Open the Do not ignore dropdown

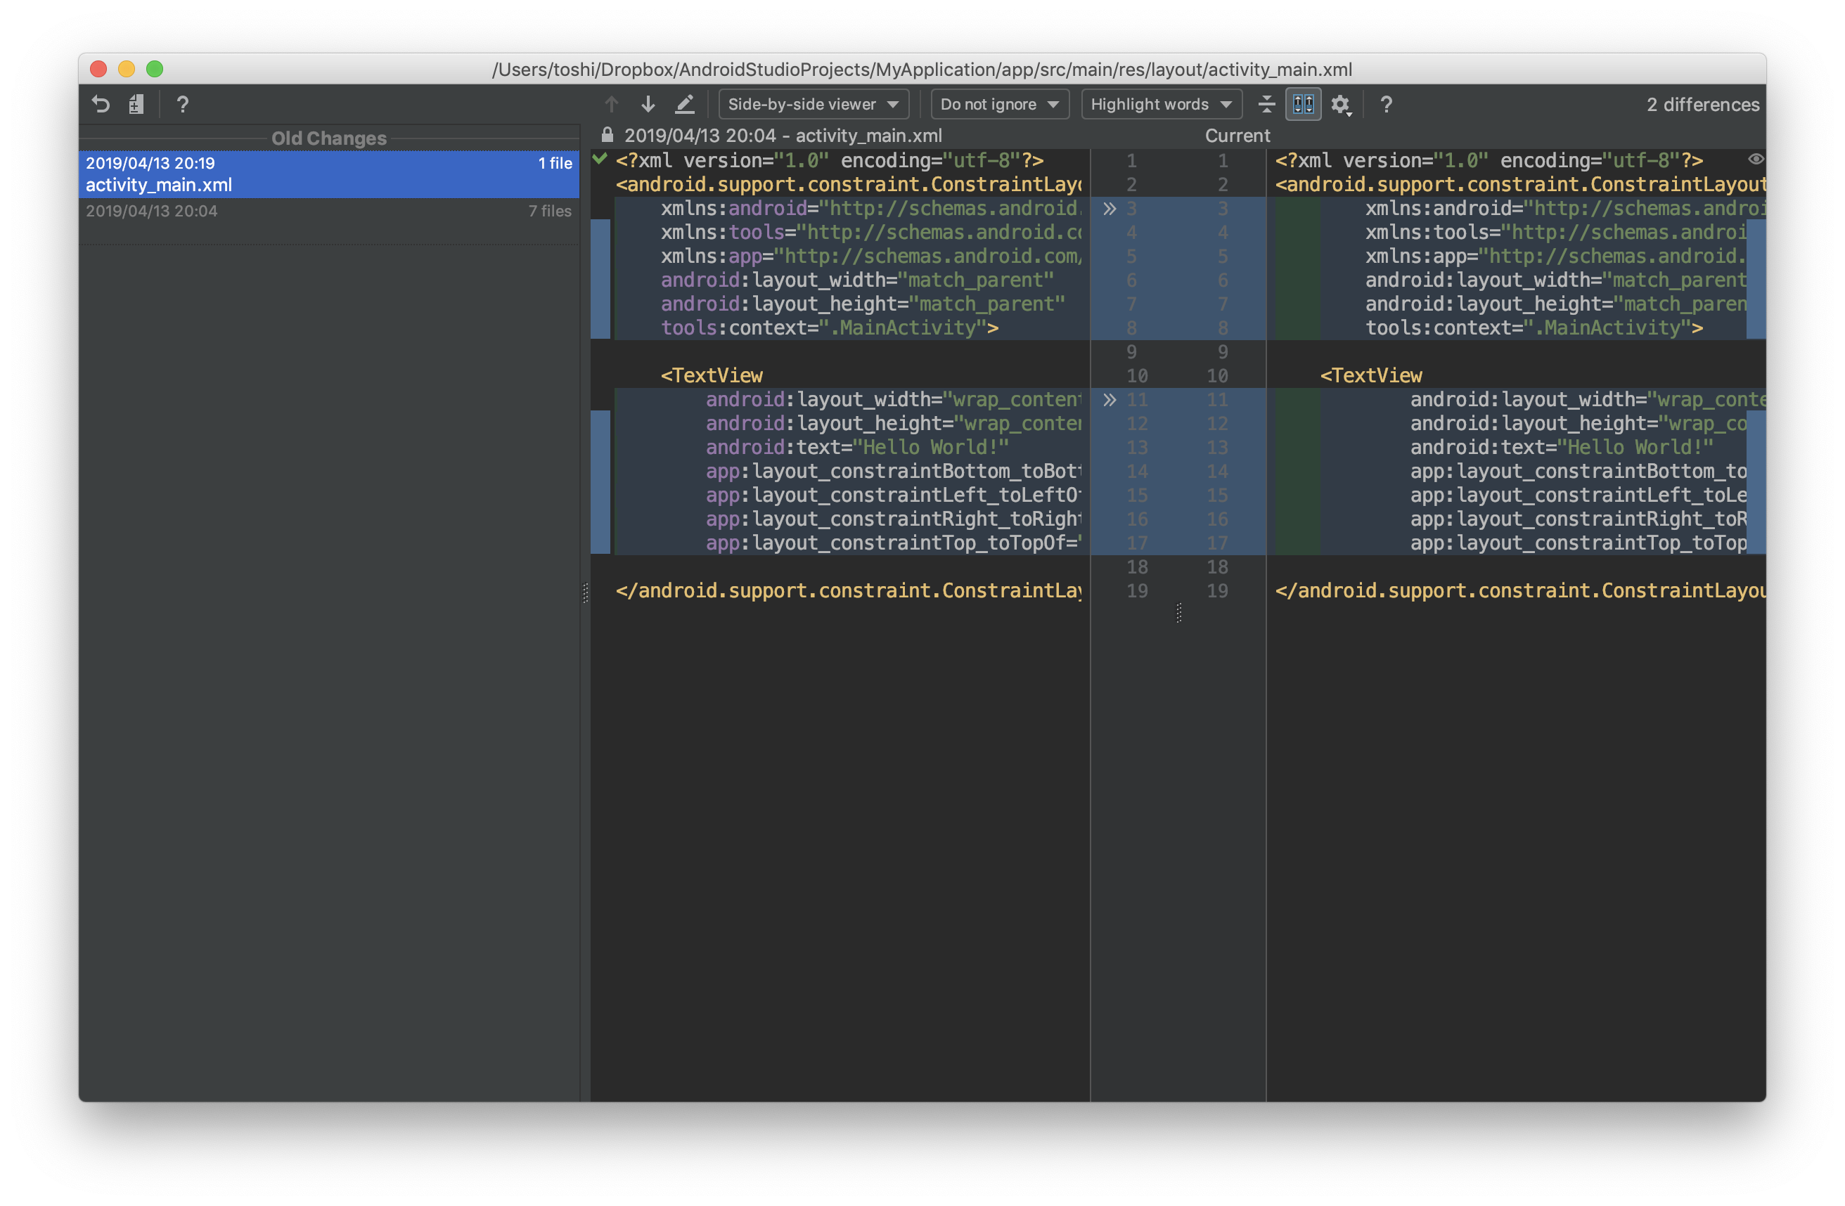tap(999, 104)
